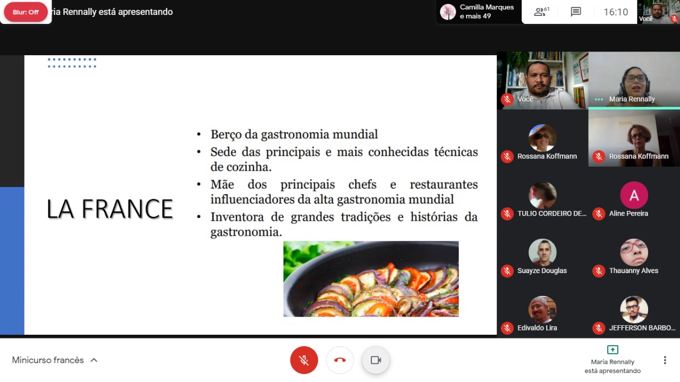Viewport: 680px width, 382px height.
Task: Click the muted mic icon beside Thauanny Alves
Action: 599,270
